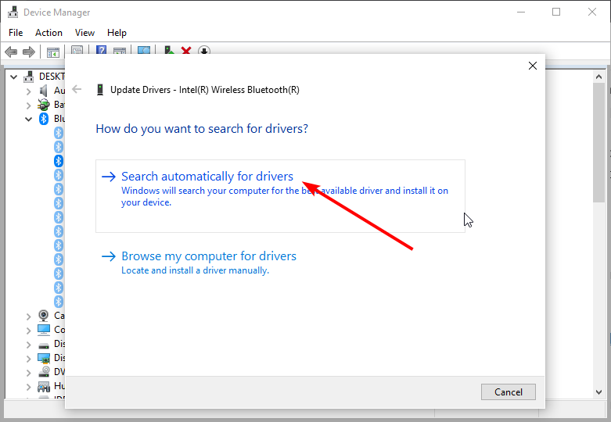Click the Back arrow in Device Manager toolbar

(x=11, y=52)
